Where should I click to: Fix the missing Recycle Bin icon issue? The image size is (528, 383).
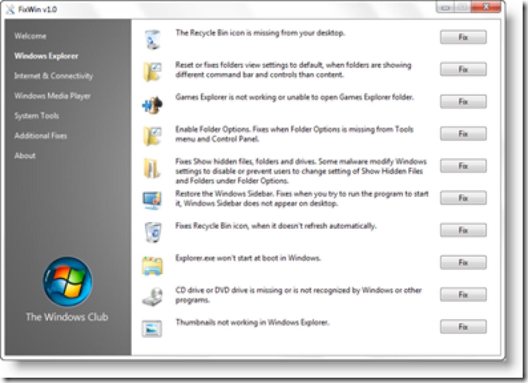462,37
